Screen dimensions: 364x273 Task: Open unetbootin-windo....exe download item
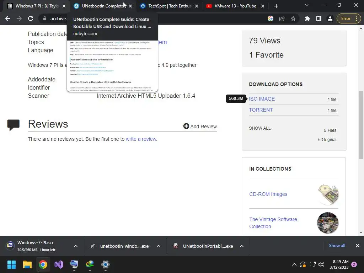(120, 246)
